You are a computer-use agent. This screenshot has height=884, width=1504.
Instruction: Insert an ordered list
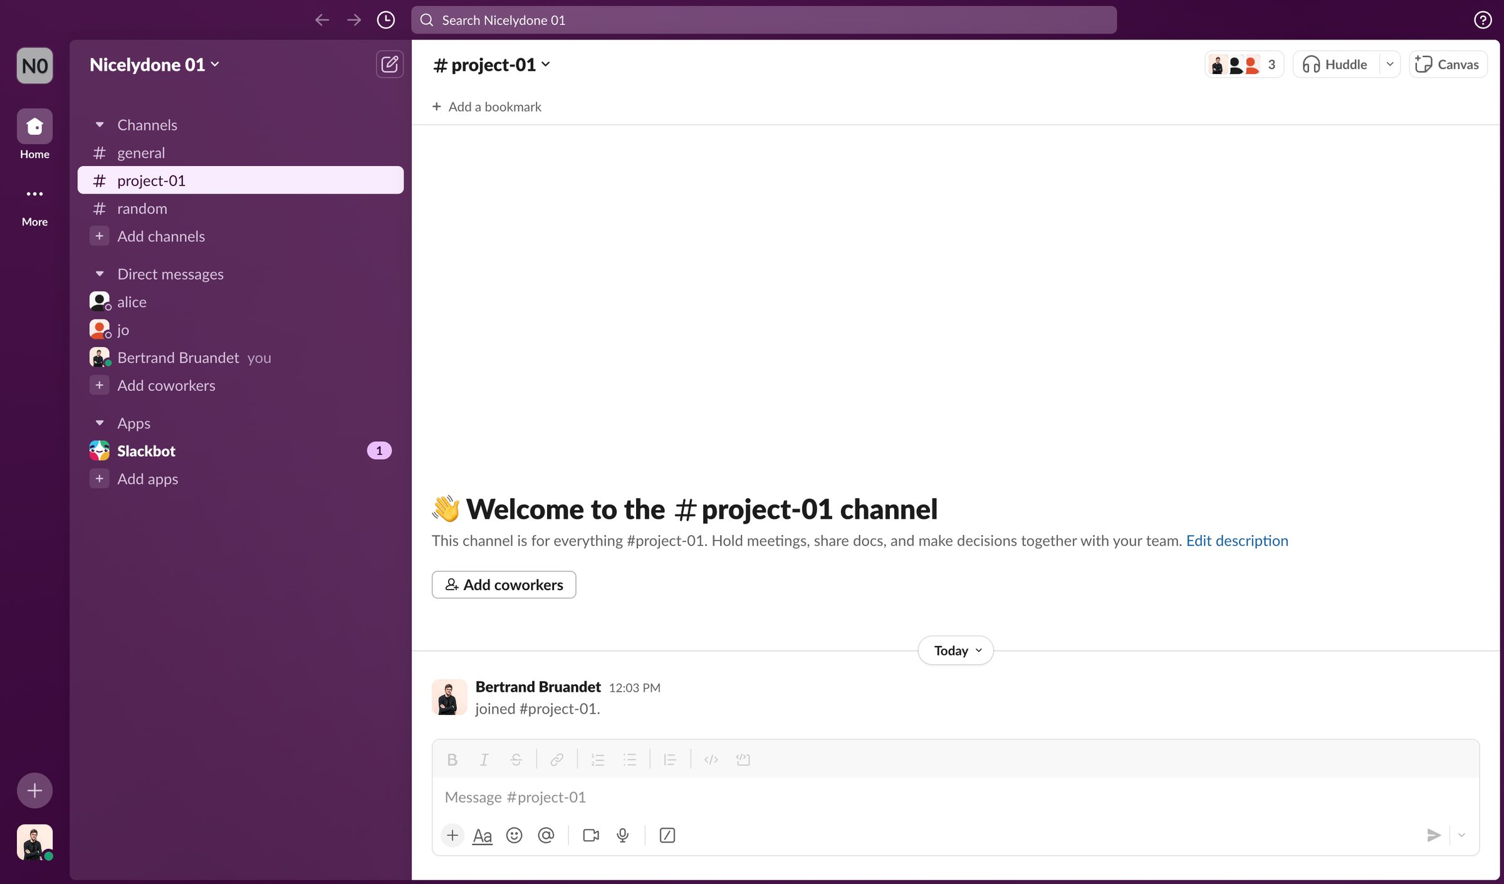click(x=597, y=760)
